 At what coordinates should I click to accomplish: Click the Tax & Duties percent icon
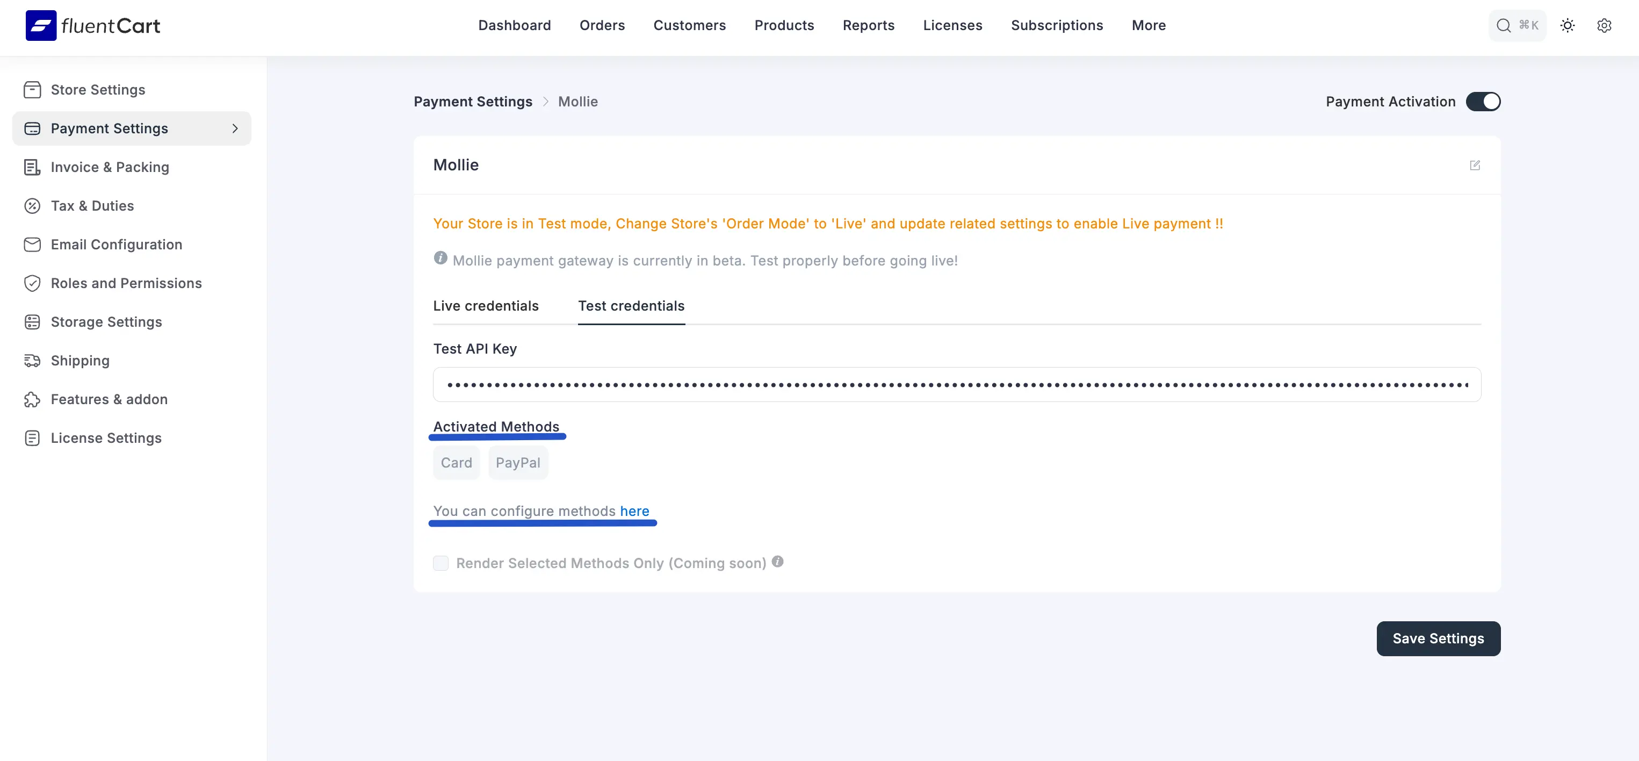click(x=32, y=205)
